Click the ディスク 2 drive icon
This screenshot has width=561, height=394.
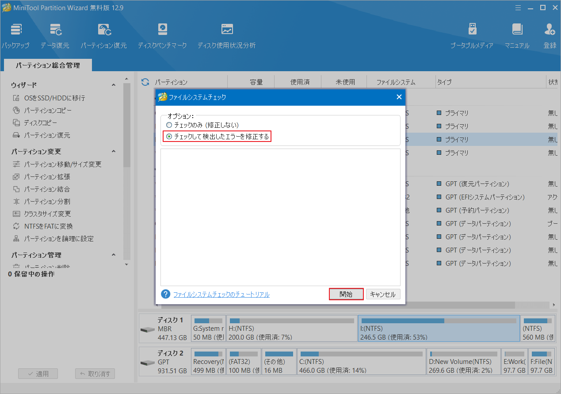click(147, 363)
